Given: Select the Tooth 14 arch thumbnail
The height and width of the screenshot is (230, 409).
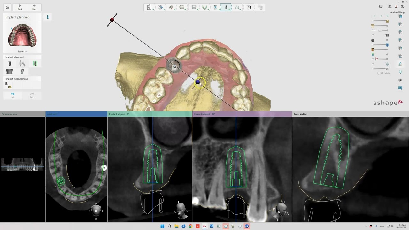Looking at the screenshot, I should (22, 36).
